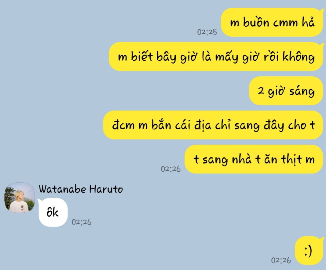Click the 02:26 timestamp beside the smiley
326x270 pixels.
(281, 260)
